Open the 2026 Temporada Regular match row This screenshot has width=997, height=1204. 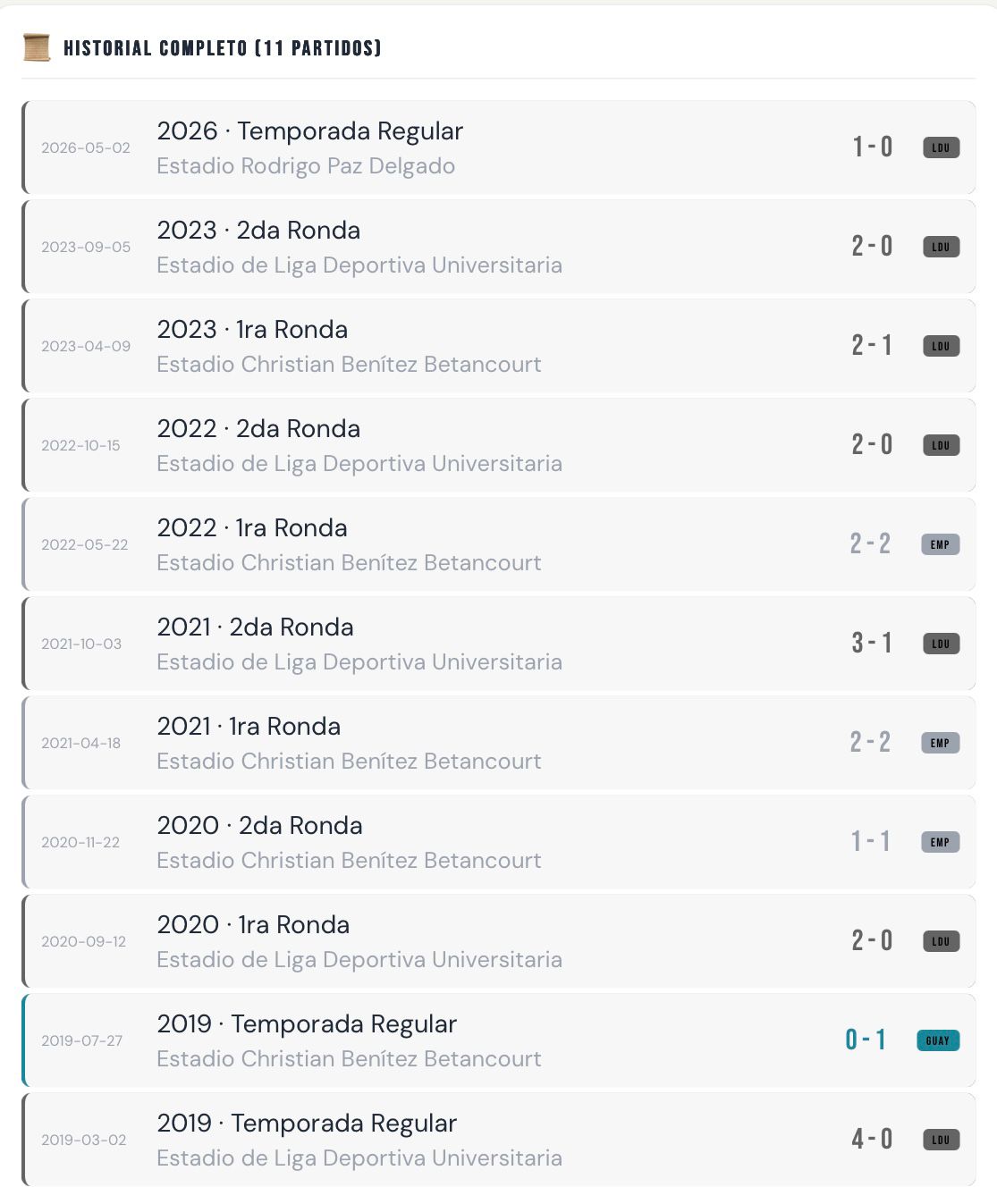(x=499, y=147)
